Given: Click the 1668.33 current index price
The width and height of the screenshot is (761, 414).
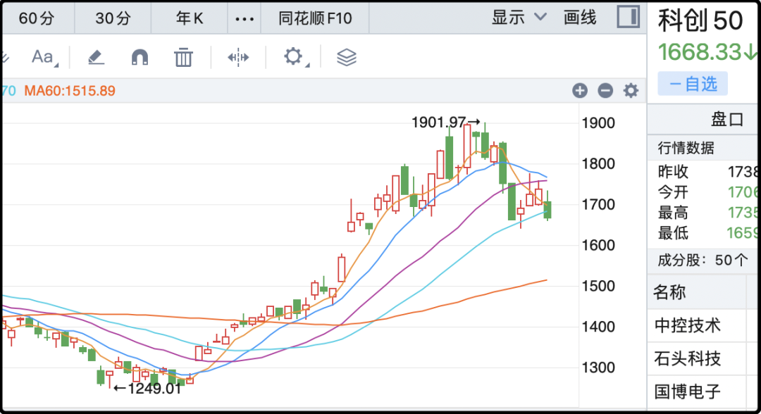Looking at the screenshot, I should 700,52.
